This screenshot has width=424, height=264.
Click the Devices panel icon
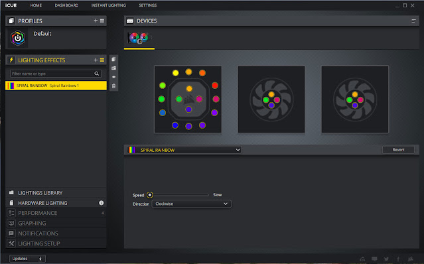[x=130, y=21]
